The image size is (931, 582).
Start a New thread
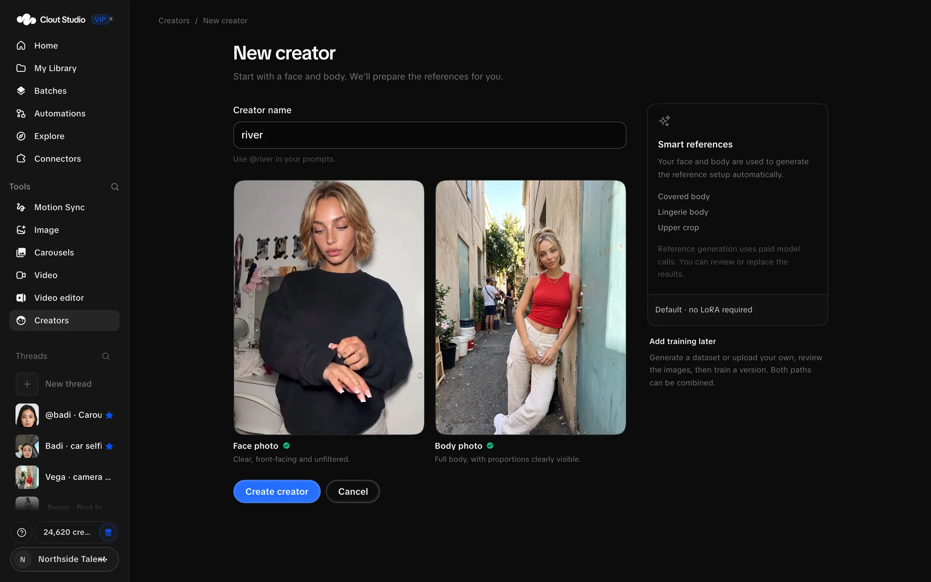[64, 384]
